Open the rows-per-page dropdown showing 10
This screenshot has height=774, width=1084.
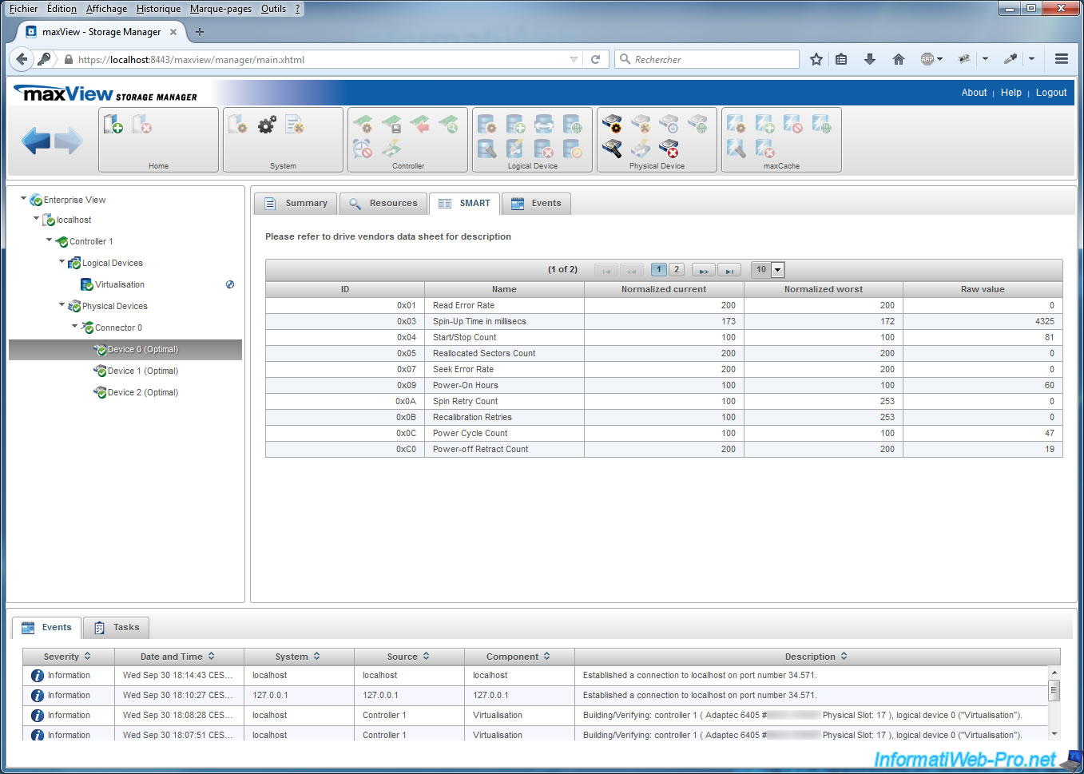777,270
